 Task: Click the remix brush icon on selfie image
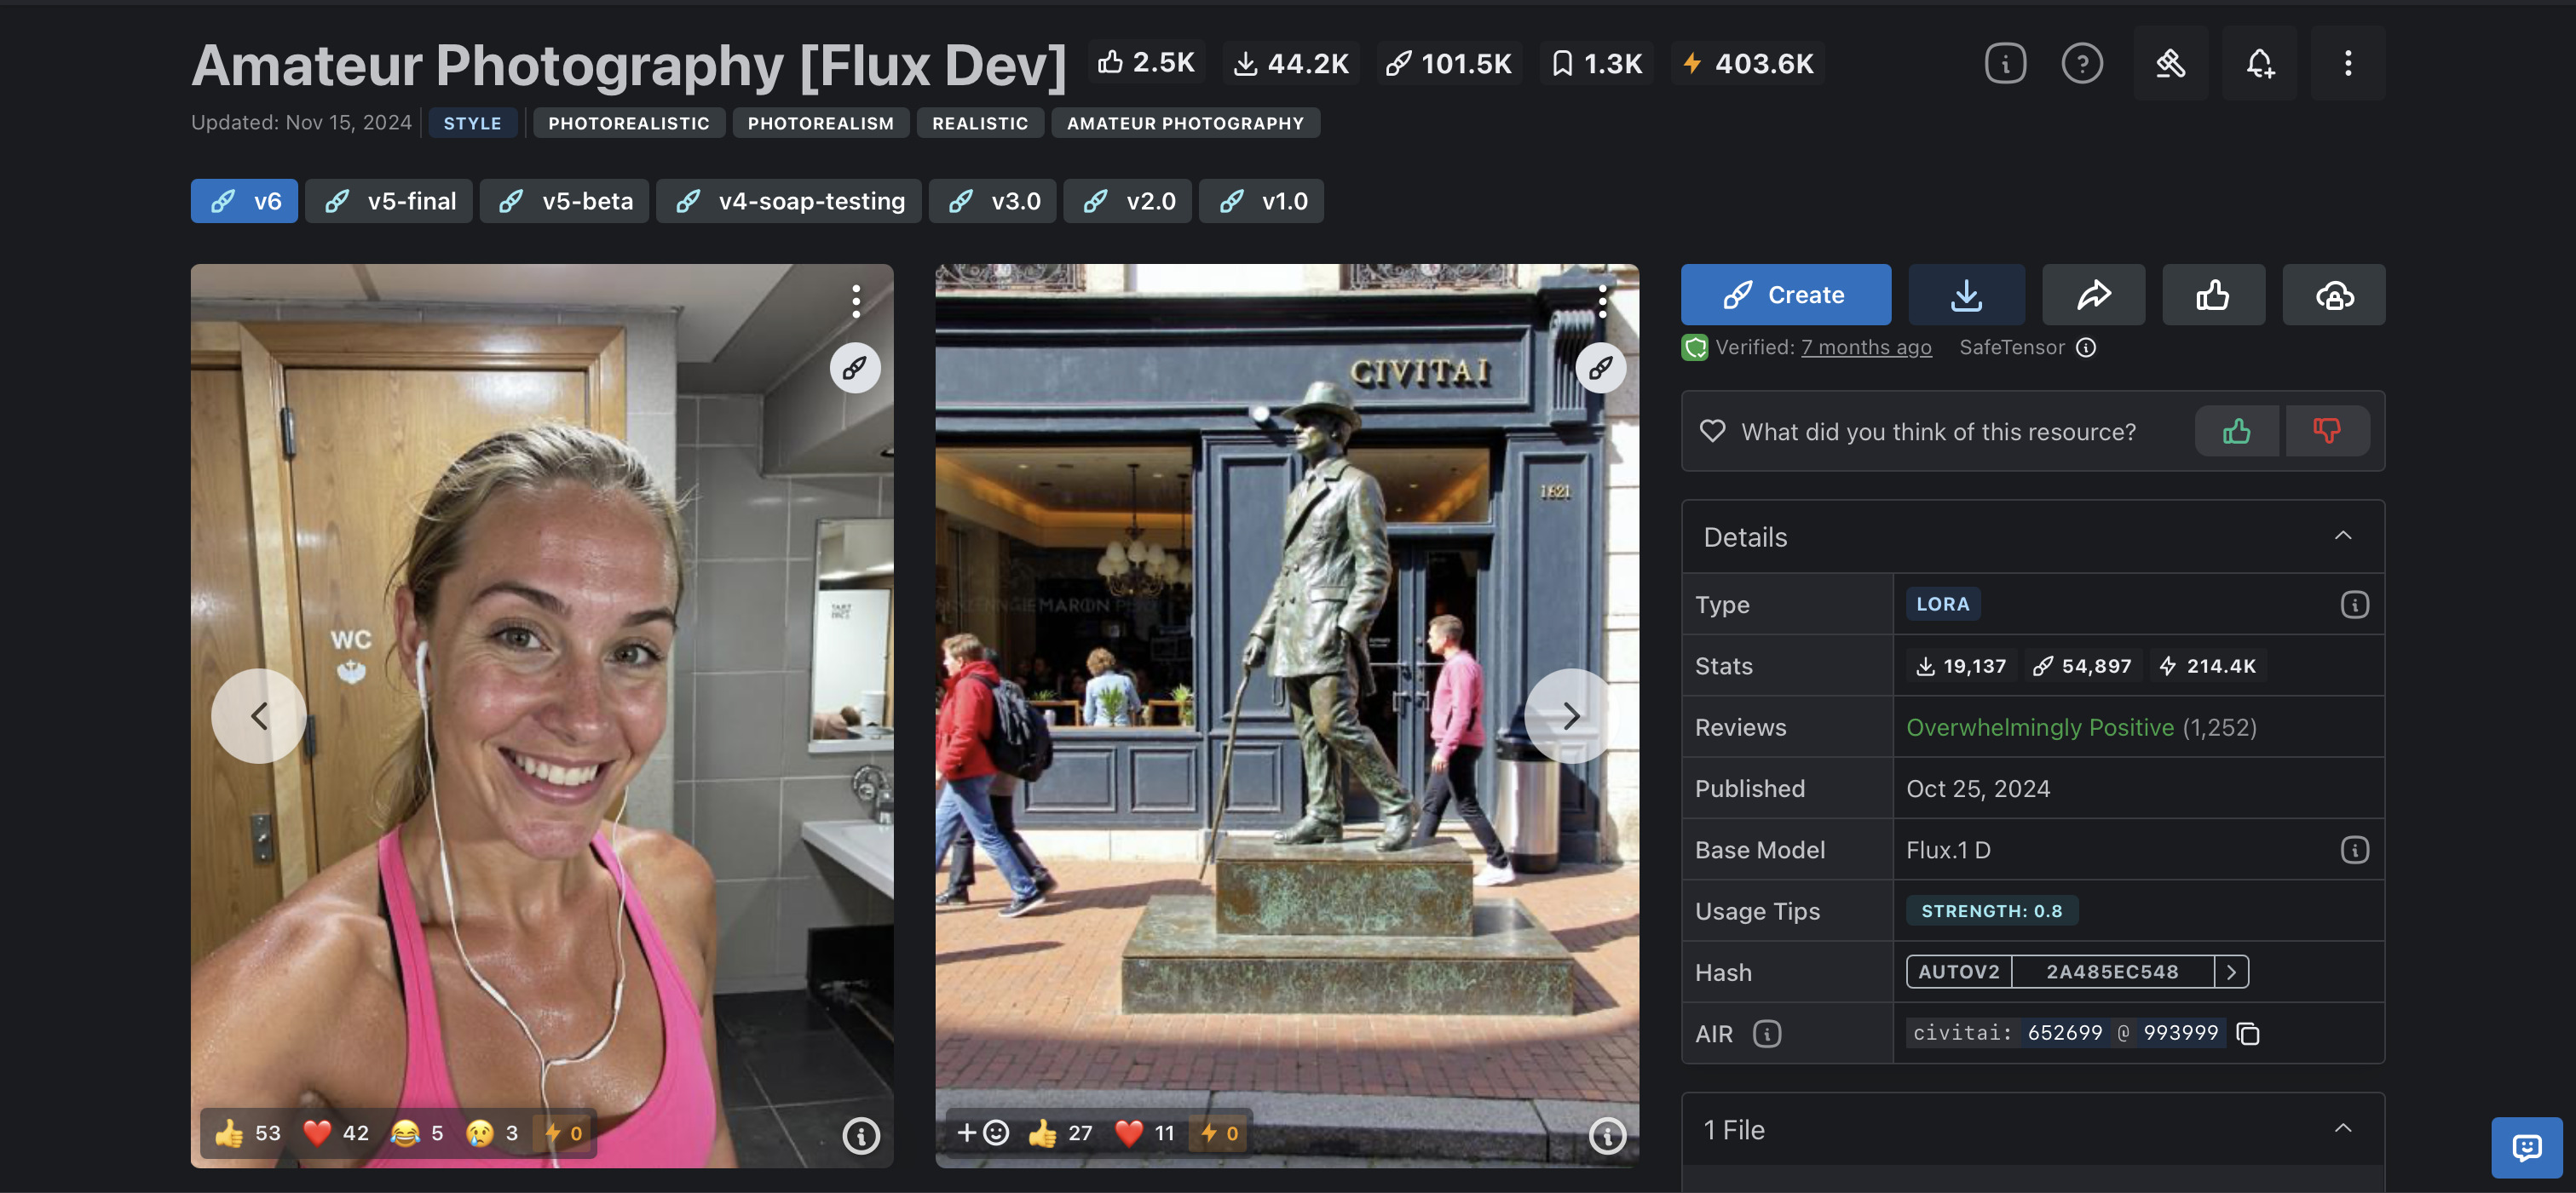pyautogui.click(x=855, y=368)
